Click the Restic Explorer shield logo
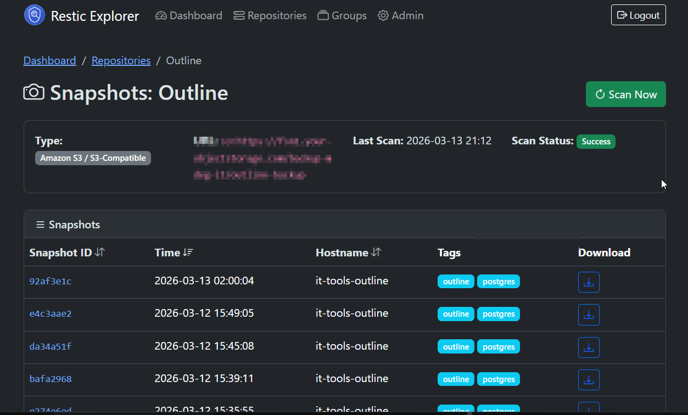This screenshot has height=415, width=688. [35, 15]
